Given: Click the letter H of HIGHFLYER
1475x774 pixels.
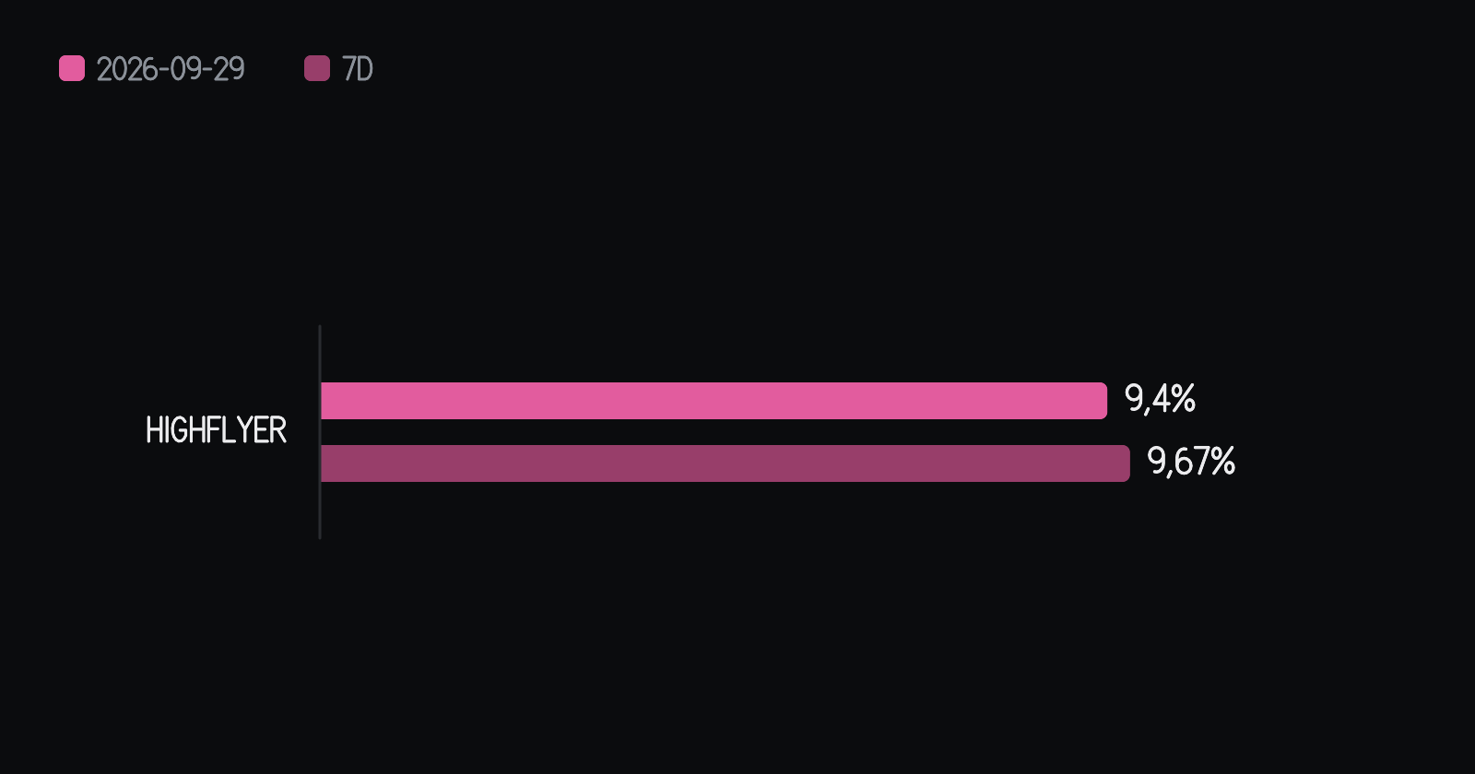Looking at the screenshot, I should 153,430.
